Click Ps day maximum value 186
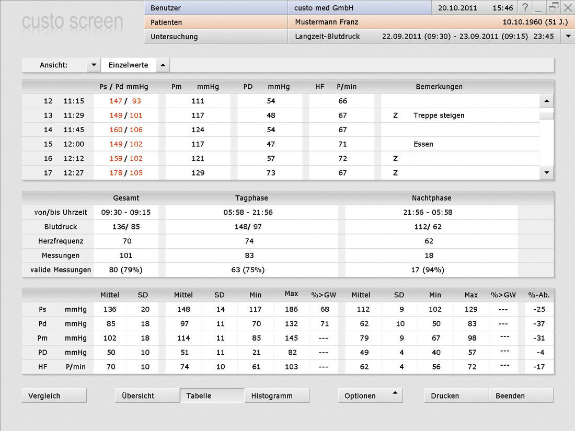The width and height of the screenshot is (575, 431). coord(291,309)
